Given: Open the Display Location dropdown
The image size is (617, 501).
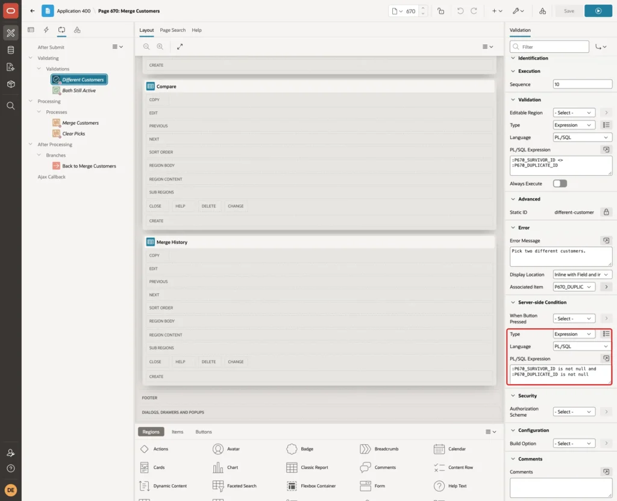Looking at the screenshot, I should pyautogui.click(x=583, y=275).
